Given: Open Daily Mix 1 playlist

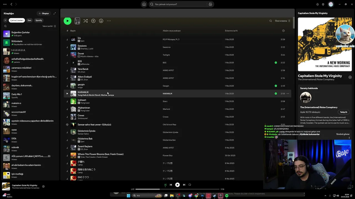Looking at the screenshot, I should pos(30,96).
